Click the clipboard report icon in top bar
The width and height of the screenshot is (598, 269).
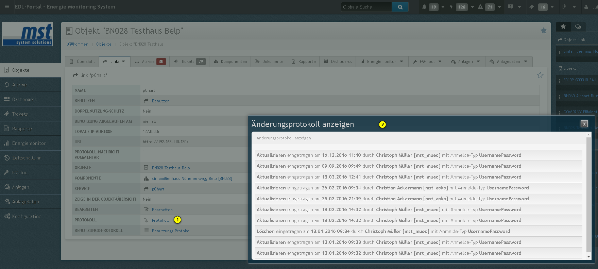point(564,7)
